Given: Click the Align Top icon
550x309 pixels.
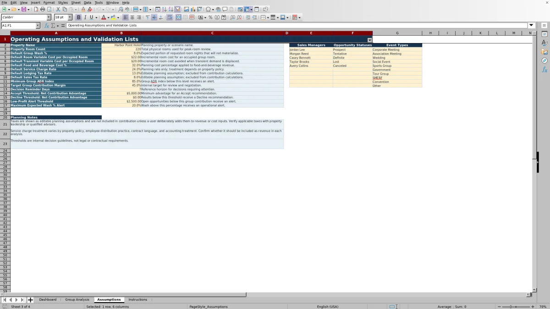Looking at the screenshot, I should [x=147, y=17].
